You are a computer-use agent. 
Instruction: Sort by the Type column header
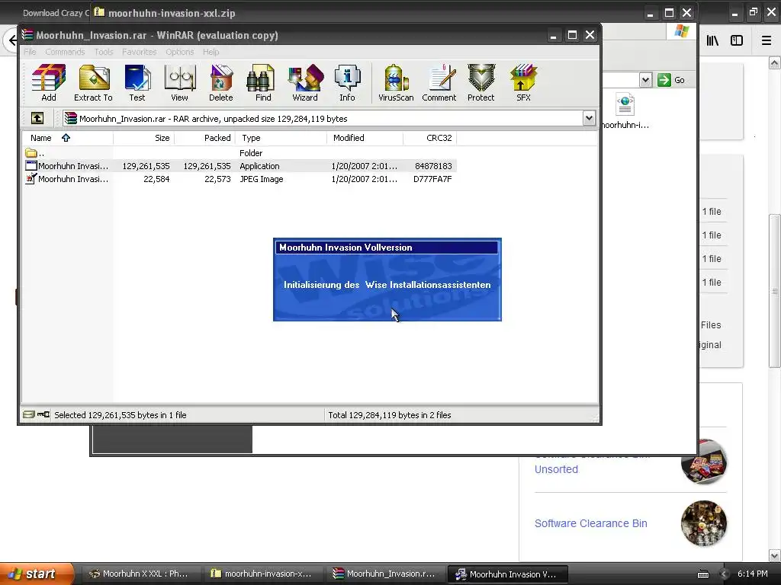coord(281,138)
